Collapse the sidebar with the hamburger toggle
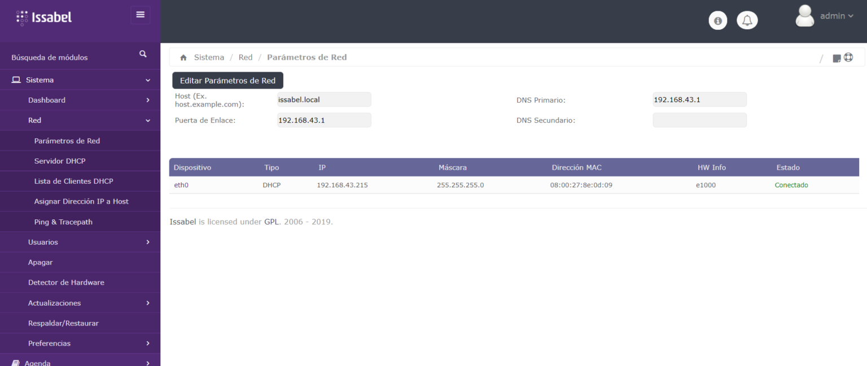Viewport: 867px width, 366px height. pyautogui.click(x=140, y=14)
